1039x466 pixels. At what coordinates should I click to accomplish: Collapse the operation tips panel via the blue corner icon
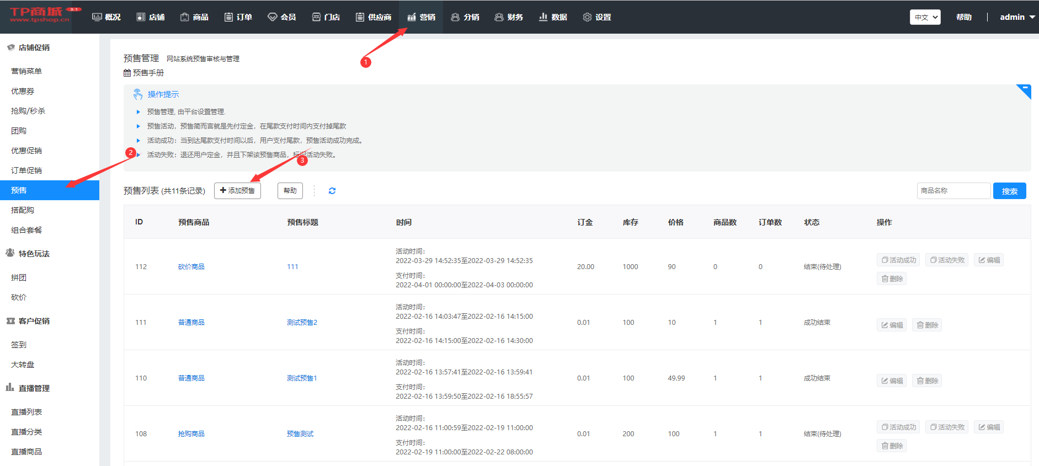click(1025, 89)
